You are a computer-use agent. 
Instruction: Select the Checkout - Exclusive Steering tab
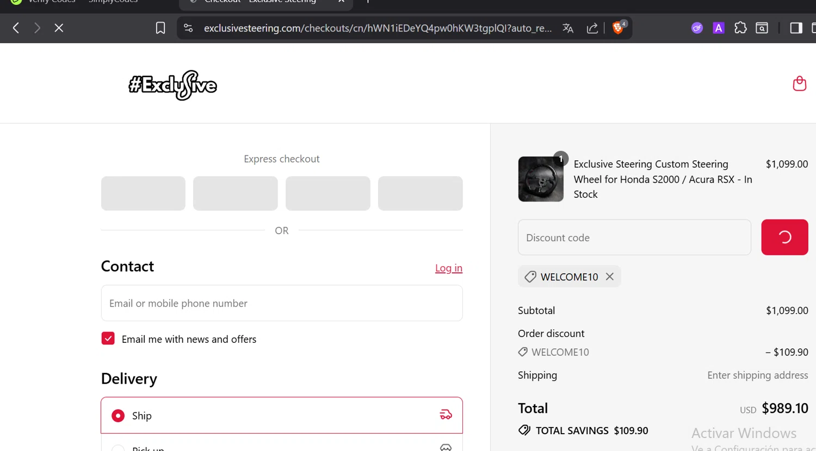[260, 2]
